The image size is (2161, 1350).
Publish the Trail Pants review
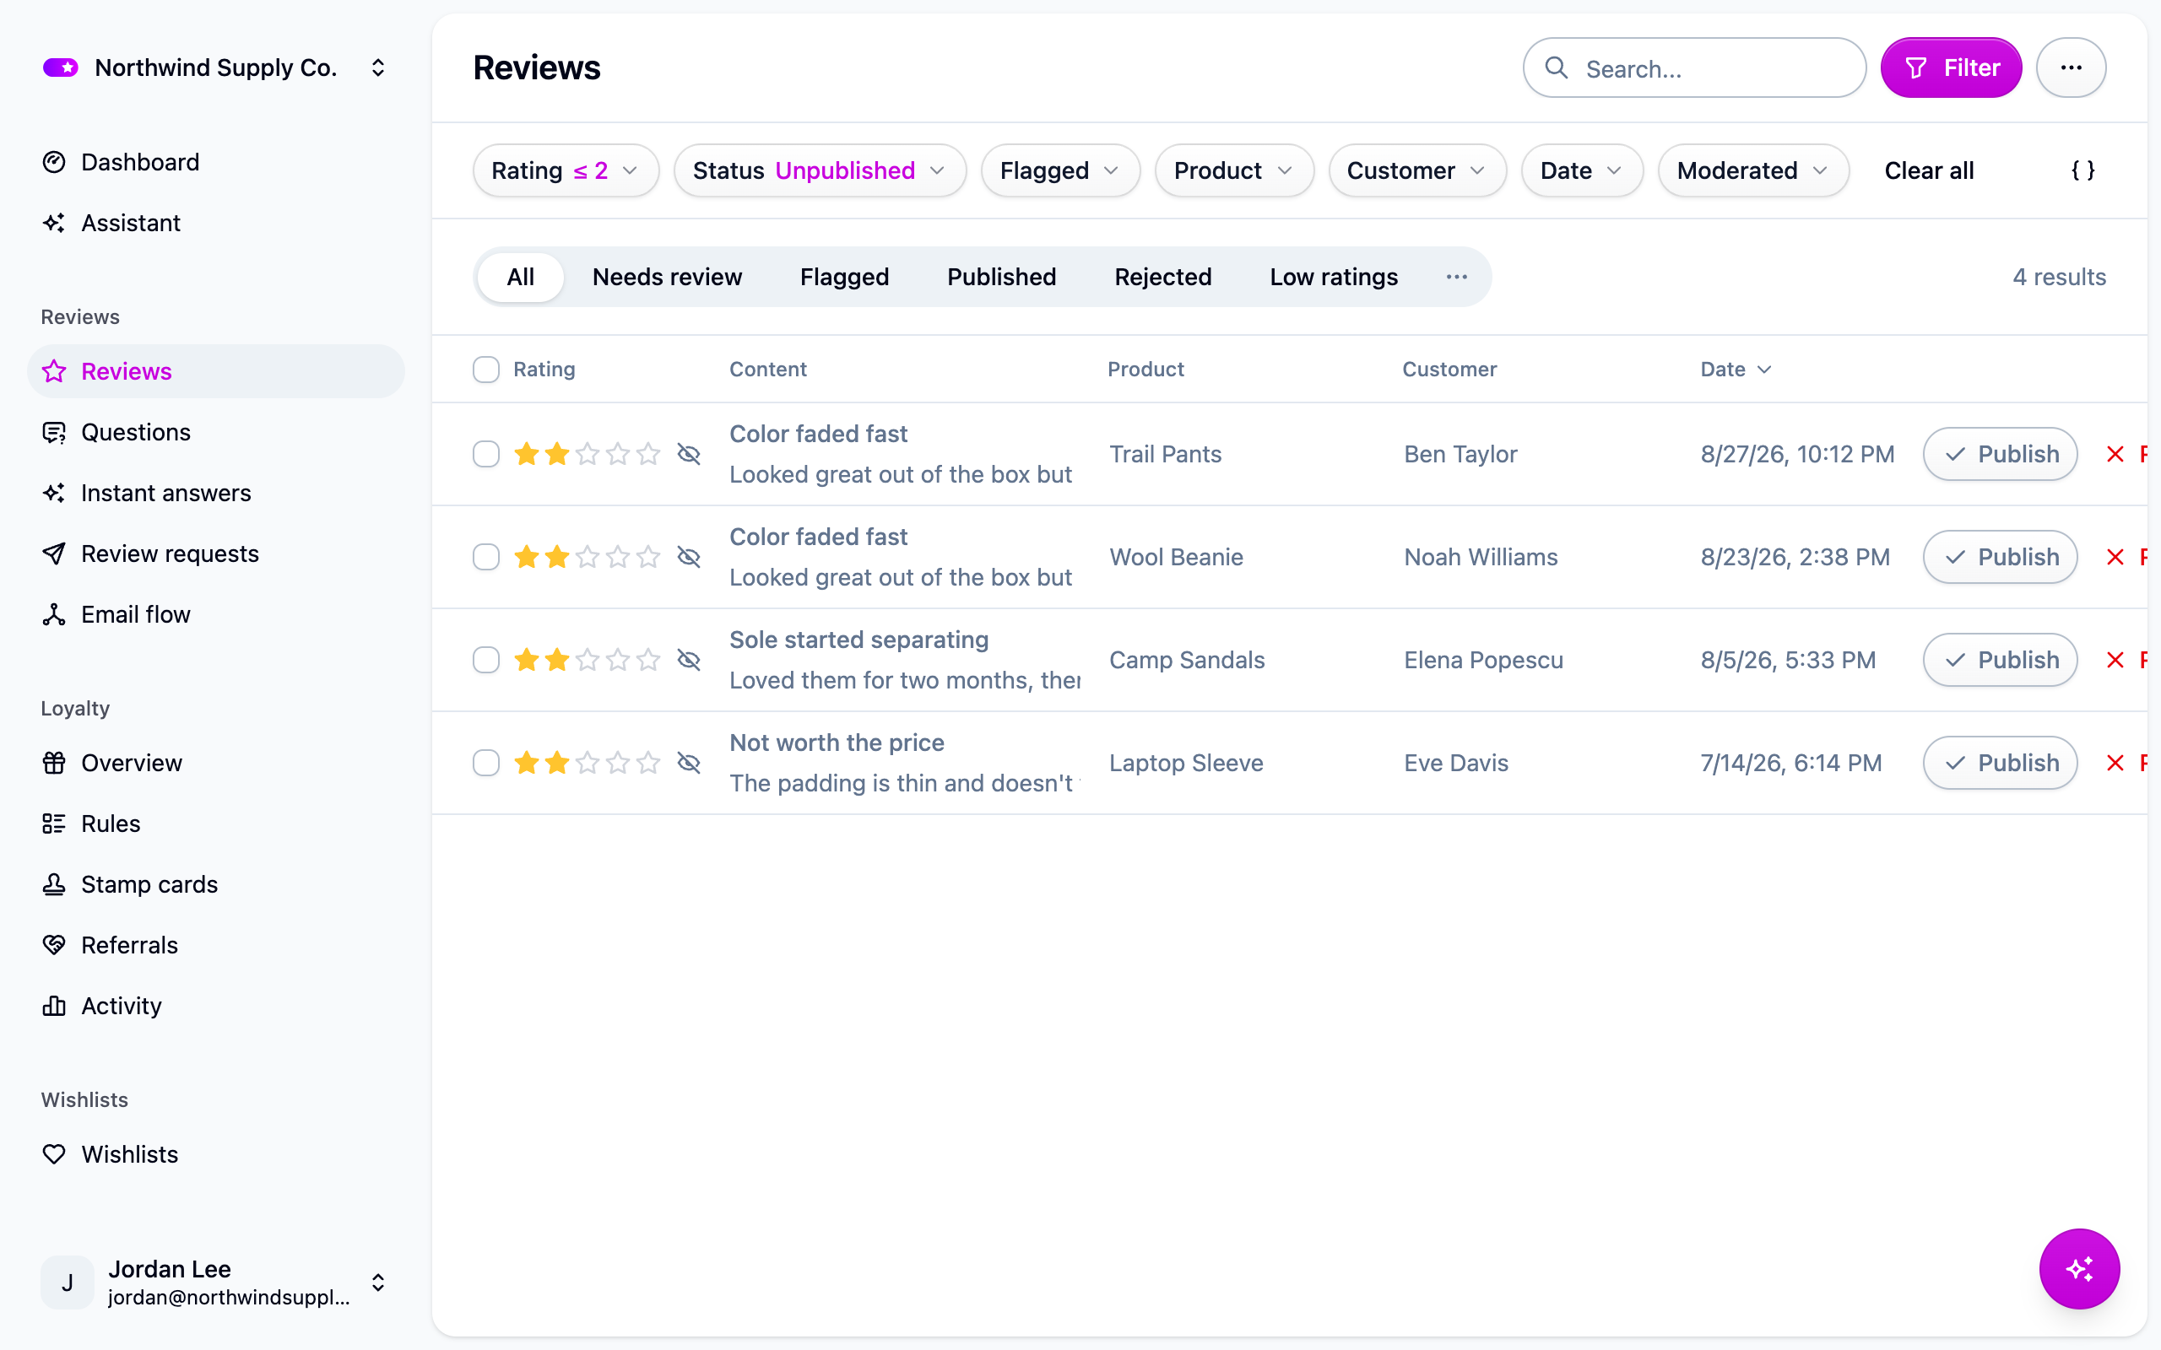click(x=2001, y=454)
